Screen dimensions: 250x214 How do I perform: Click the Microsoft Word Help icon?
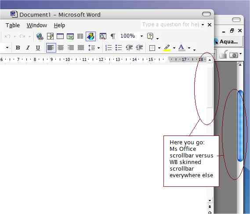(150, 36)
